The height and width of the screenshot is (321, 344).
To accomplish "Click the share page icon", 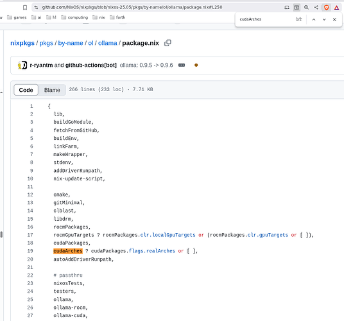I will pos(316,8).
